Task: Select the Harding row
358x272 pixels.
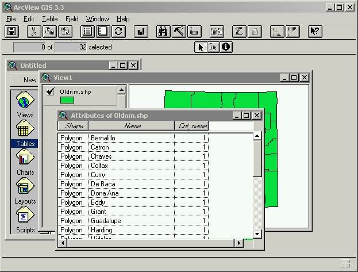Action: pyautogui.click(x=133, y=230)
